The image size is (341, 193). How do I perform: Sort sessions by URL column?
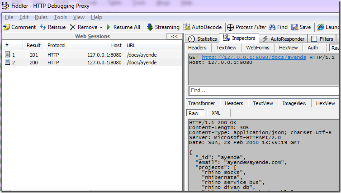[153, 45]
